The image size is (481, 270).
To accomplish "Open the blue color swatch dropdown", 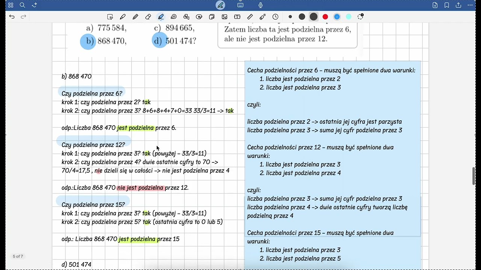I will coord(337,17).
